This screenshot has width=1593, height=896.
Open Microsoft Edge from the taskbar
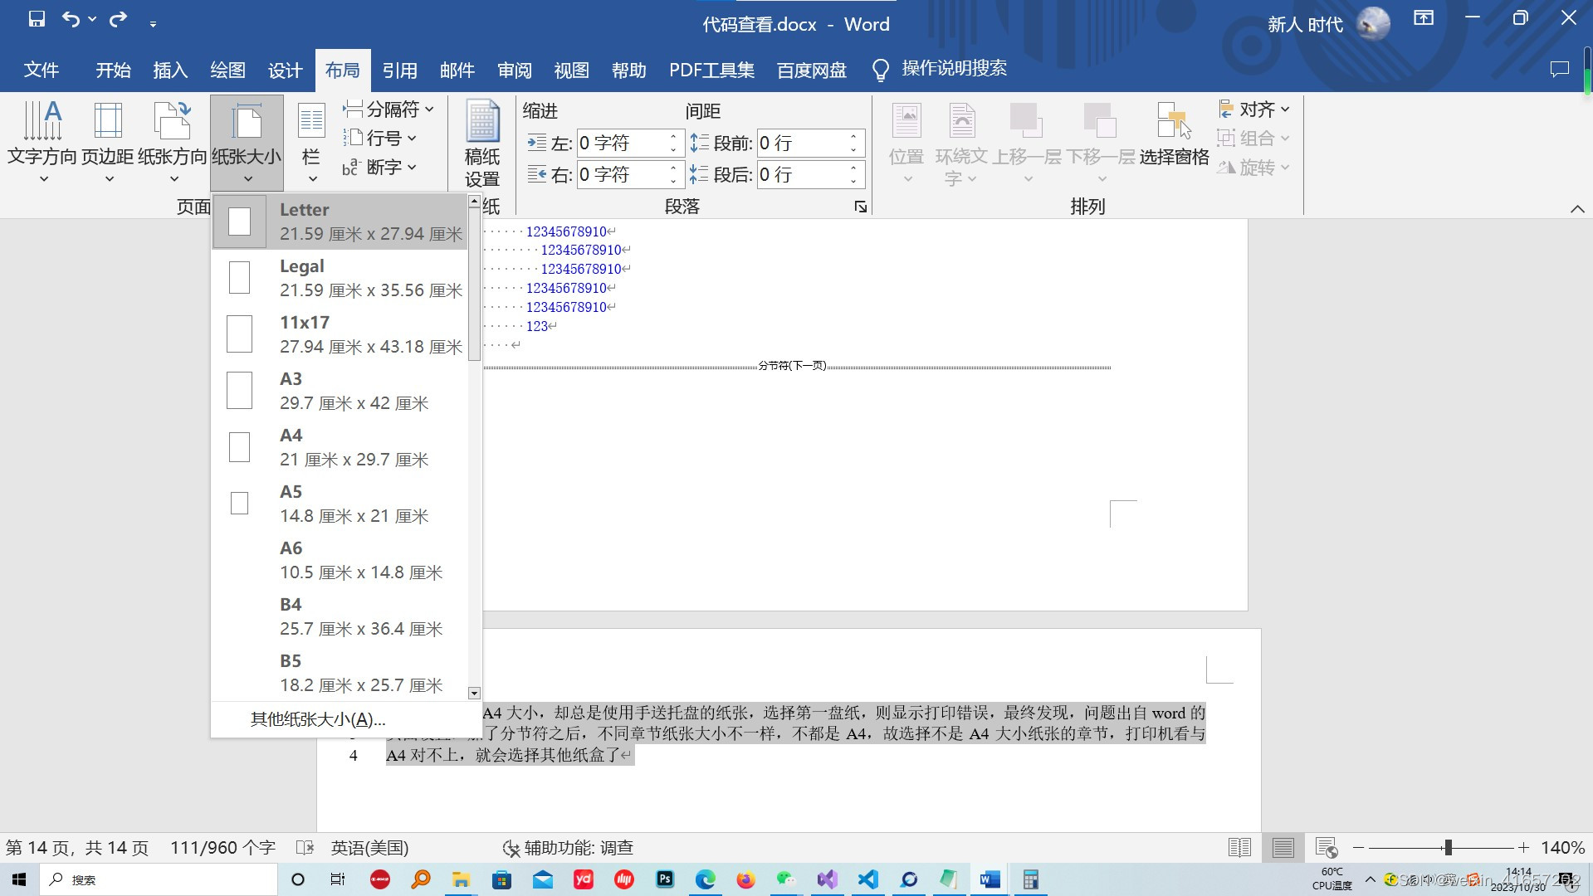(x=706, y=879)
